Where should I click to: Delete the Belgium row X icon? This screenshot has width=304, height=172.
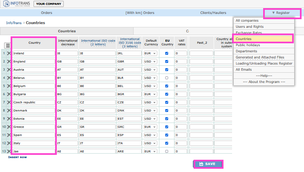click(9, 86)
